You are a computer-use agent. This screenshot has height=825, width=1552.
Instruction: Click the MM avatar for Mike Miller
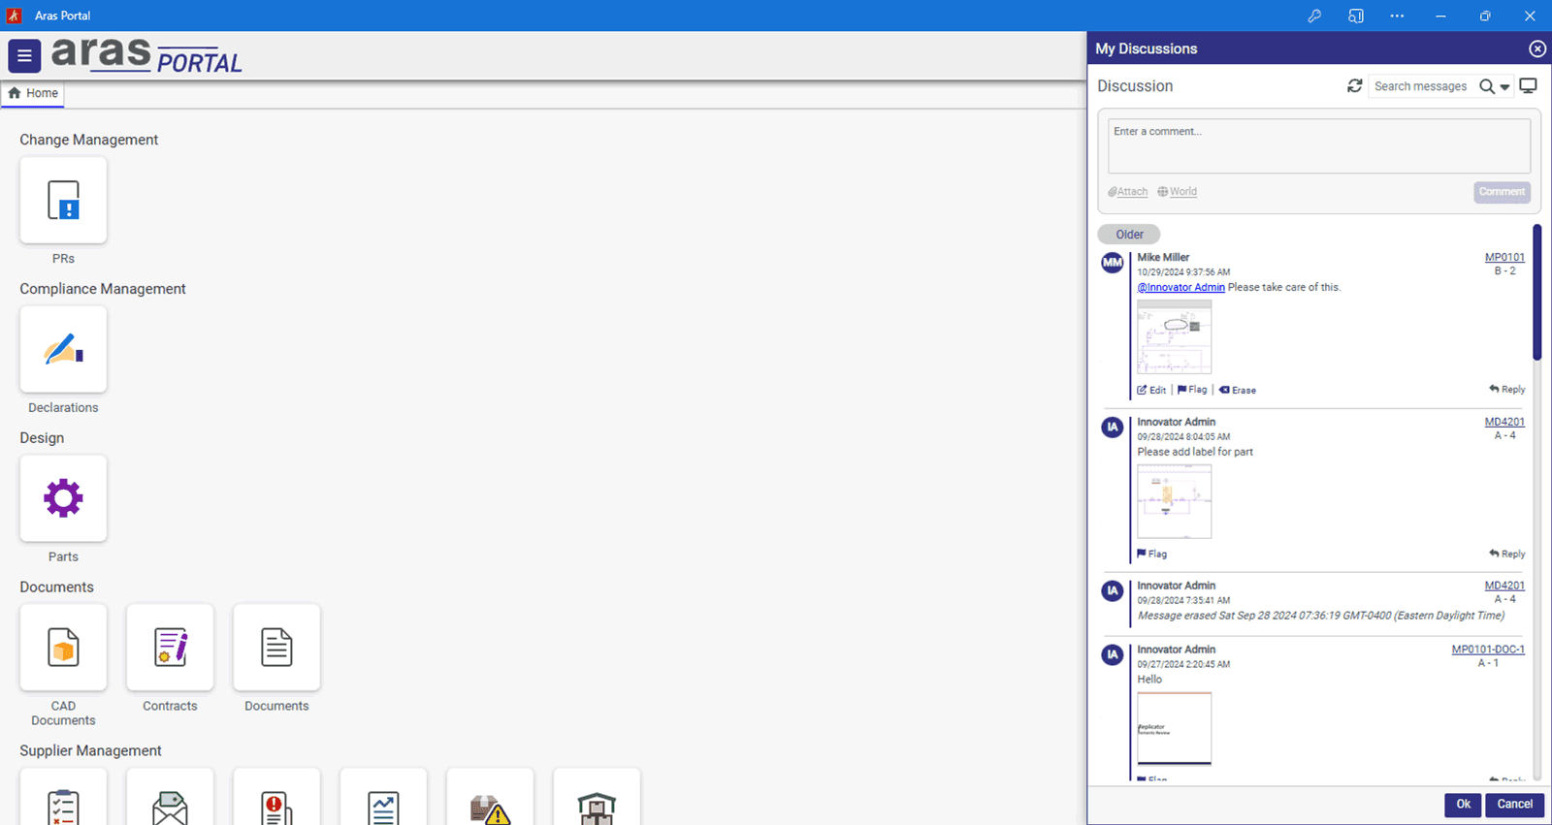point(1113,263)
